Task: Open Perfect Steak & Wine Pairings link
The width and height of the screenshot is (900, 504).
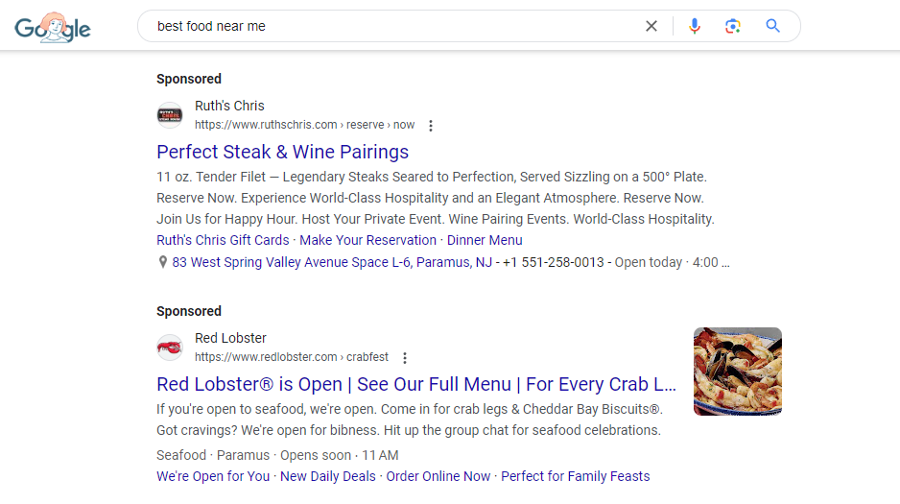Action: click(x=282, y=152)
